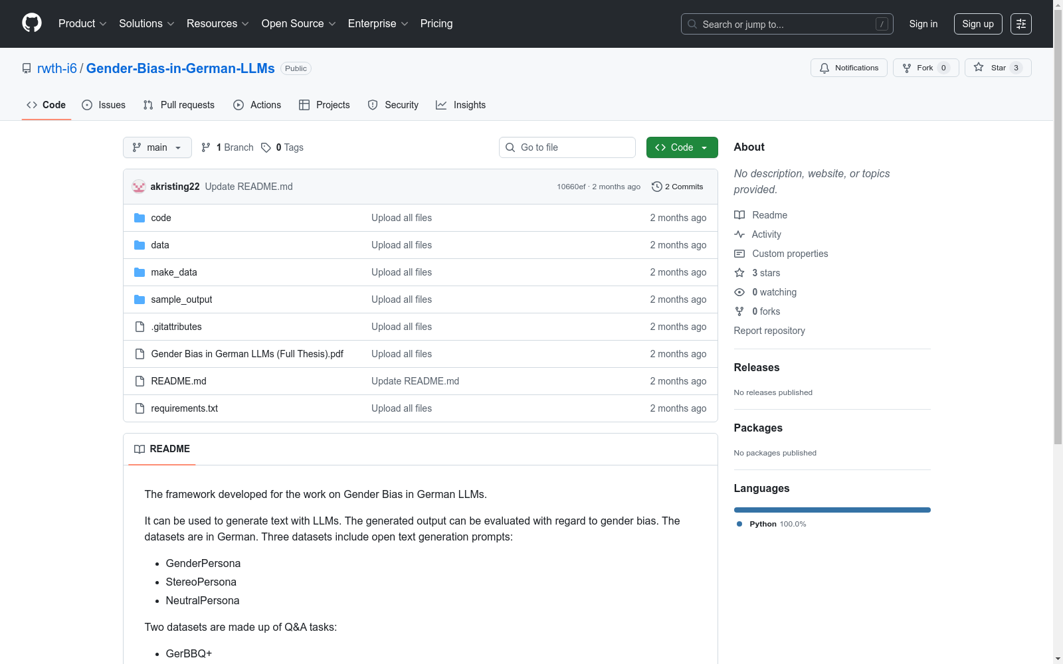Viewport: 1063px width, 664px height.
Task: Click the history clock icon by Commits
Action: coord(657,187)
